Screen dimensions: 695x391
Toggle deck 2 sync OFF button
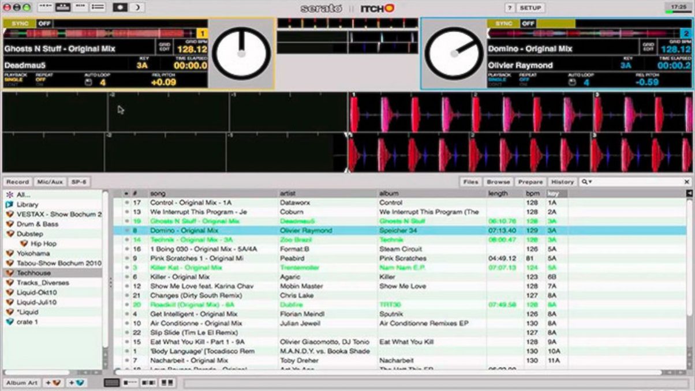[x=528, y=24]
